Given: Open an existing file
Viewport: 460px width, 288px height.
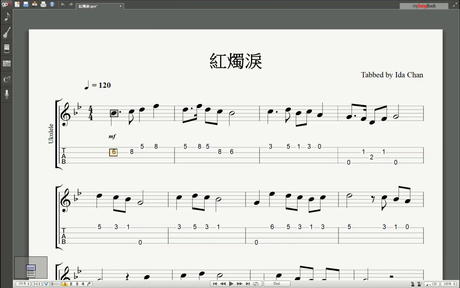Looking at the screenshot, I should 26,4.
